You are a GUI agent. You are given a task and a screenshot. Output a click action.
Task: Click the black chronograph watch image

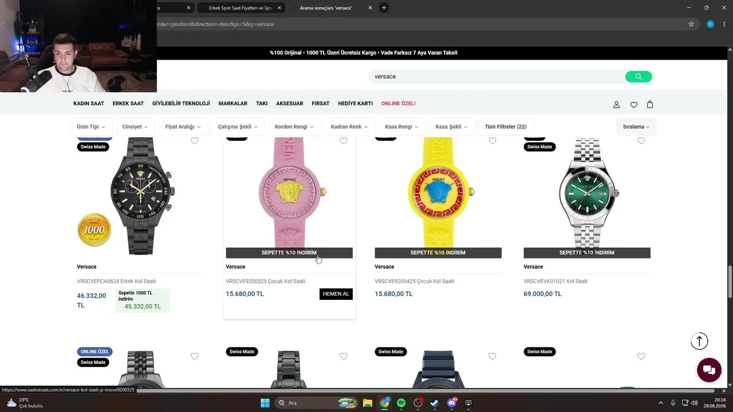(x=141, y=196)
